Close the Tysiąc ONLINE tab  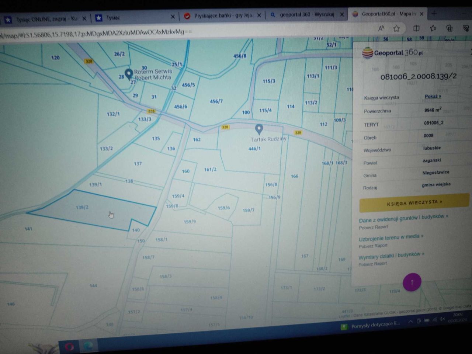[84, 18]
